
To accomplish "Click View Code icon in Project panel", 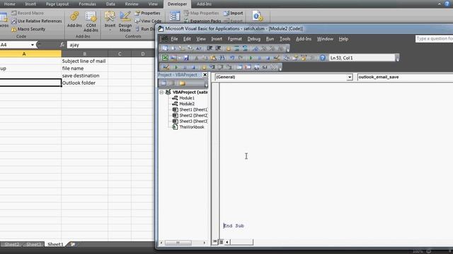I will (x=164, y=83).
